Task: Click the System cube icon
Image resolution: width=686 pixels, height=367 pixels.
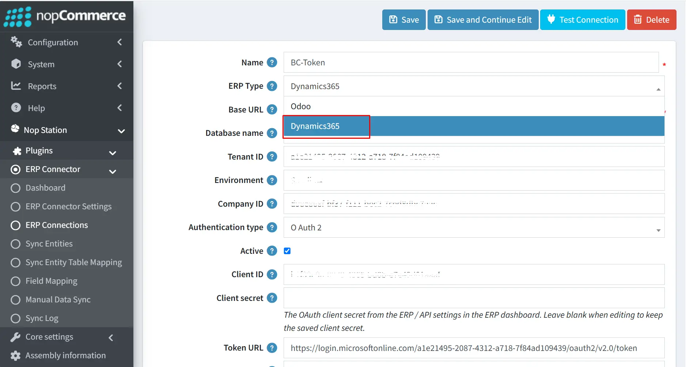Action: (16, 64)
